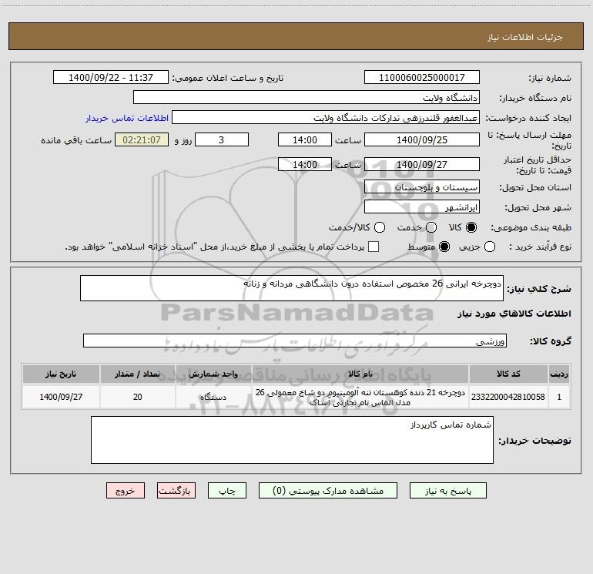Click the response deadline time 14:00 field
Viewport: 593px width, 574px height.
coord(305,139)
